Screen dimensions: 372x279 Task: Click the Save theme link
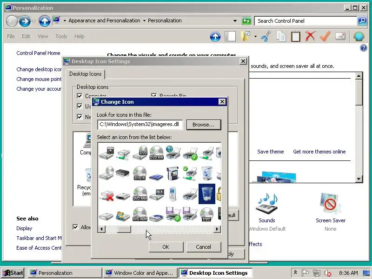pyautogui.click(x=271, y=152)
